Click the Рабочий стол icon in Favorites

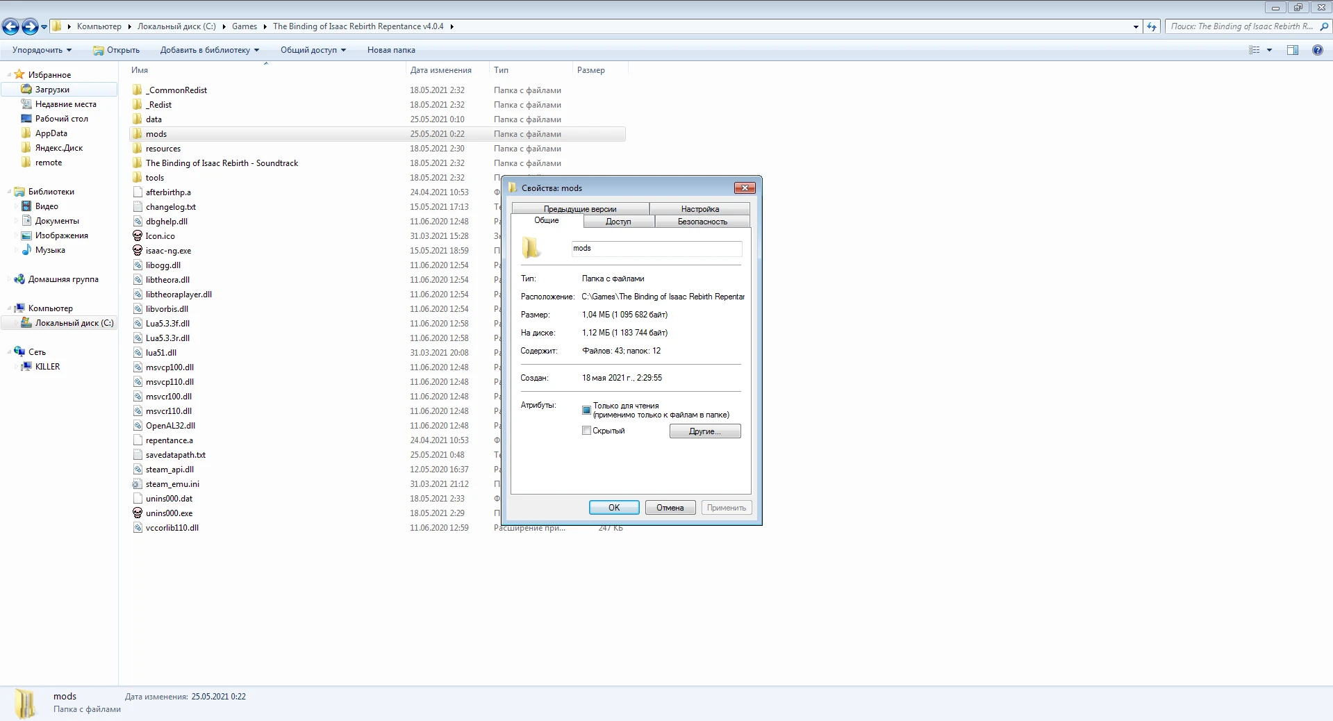pos(26,118)
